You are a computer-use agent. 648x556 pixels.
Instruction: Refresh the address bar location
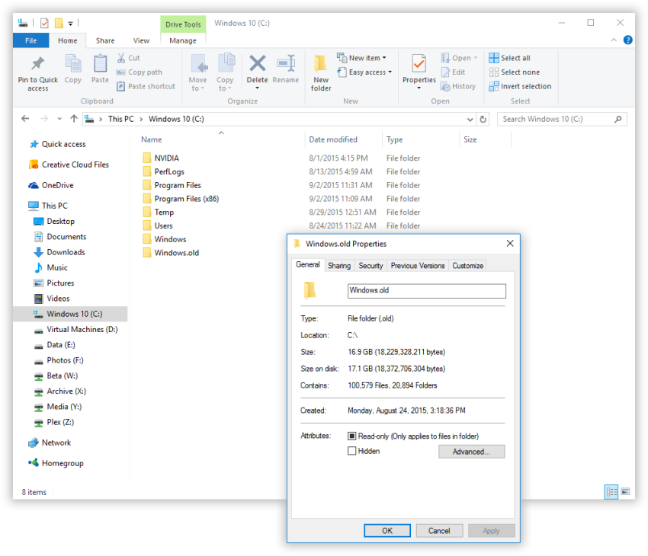[x=483, y=120]
